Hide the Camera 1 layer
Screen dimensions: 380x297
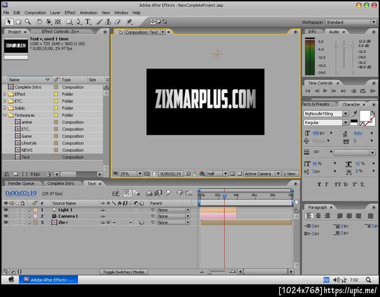pyautogui.click(x=6, y=216)
